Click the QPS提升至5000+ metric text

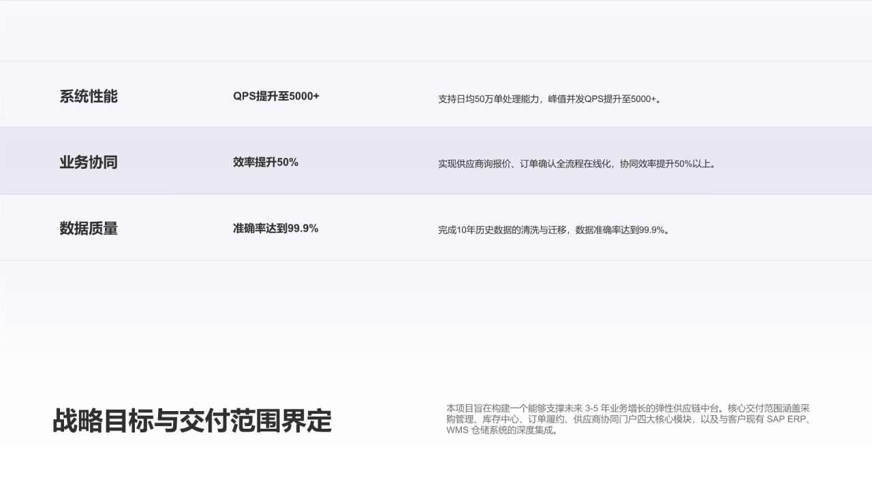[276, 96]
